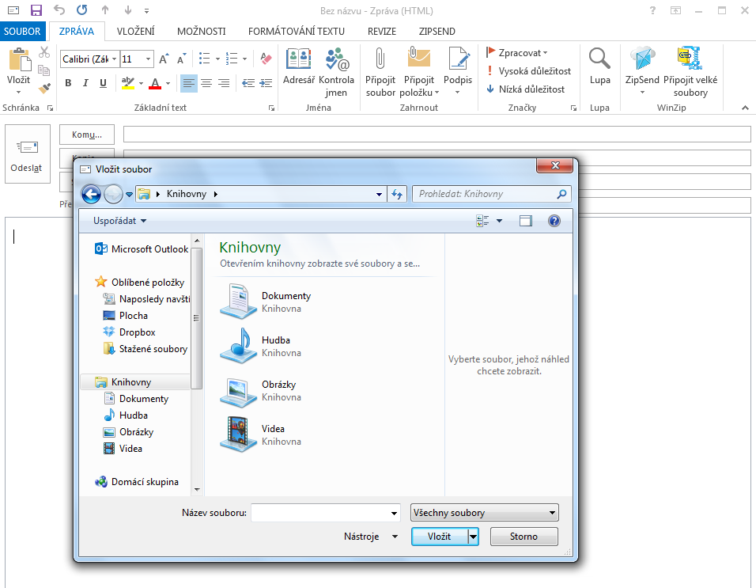This screenshot has width=756, height=588.
Task: Click the Připojit soubor paperclip icon
Action: [380, 60]
